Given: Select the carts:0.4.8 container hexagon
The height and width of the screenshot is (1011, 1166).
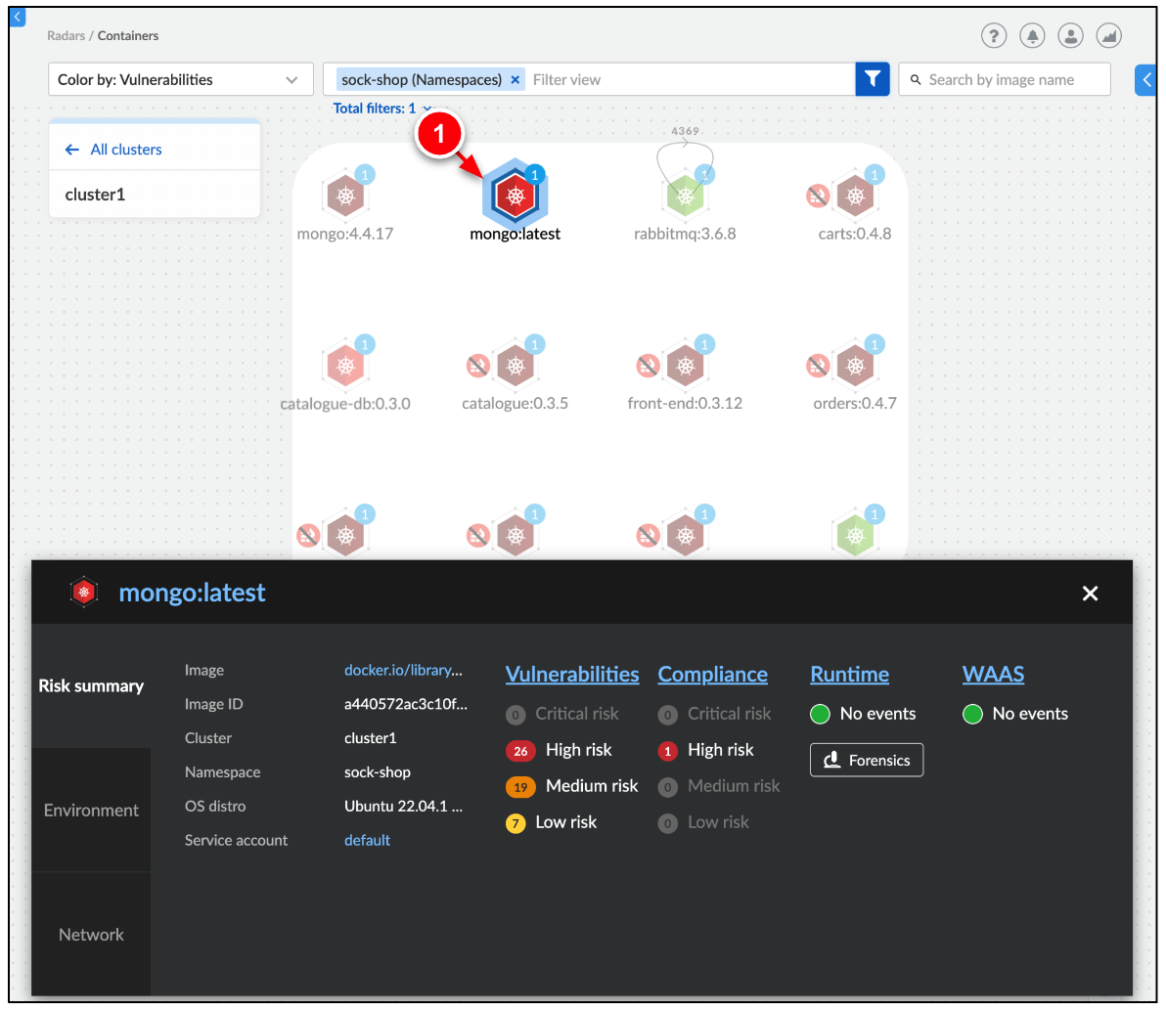Looking at the screenshot, I should pyautogui.click(x=855, y=196).
